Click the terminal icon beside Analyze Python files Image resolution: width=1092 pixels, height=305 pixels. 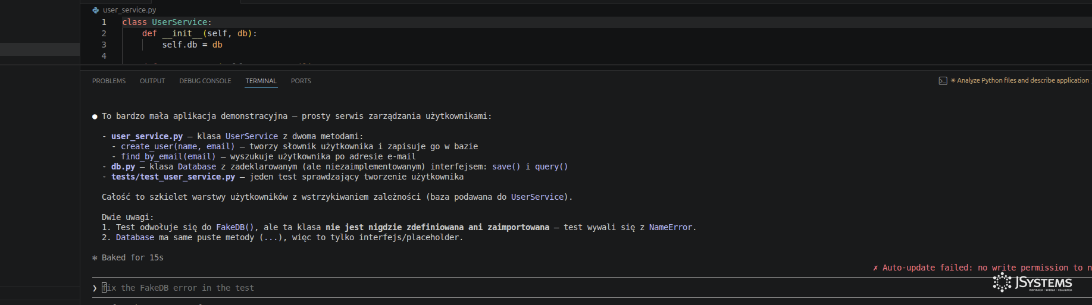point(943,81)
